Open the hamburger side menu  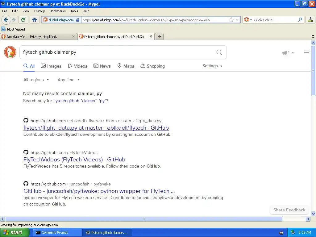tap(306, 52)
